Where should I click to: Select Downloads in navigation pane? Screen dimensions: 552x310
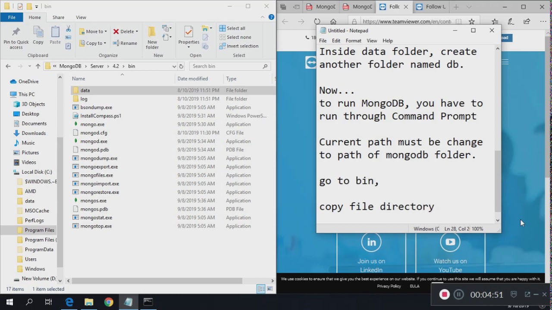coord(34,133)
